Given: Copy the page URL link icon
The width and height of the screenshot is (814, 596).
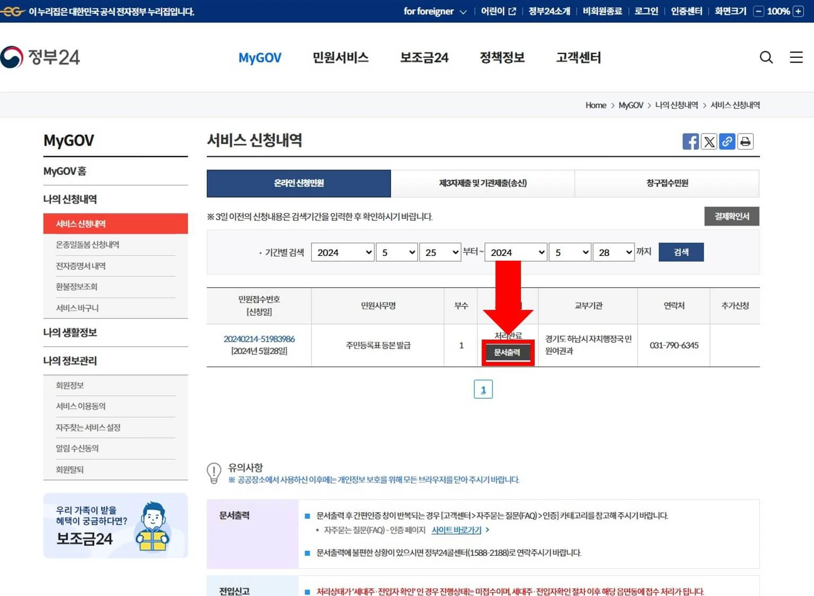Looking at the screenshot, I should [x=727, y=141].
